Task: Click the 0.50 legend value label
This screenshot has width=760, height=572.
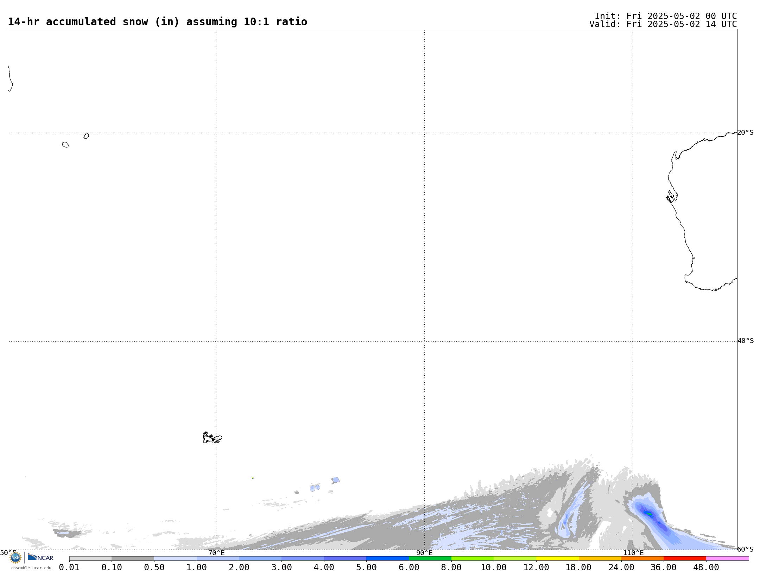Action: click(154, 567)
